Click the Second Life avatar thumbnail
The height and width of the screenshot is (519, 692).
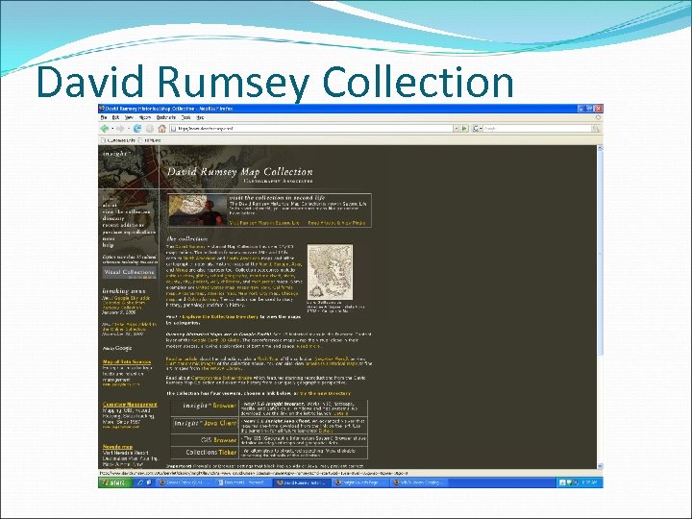[x=198, y=210]
